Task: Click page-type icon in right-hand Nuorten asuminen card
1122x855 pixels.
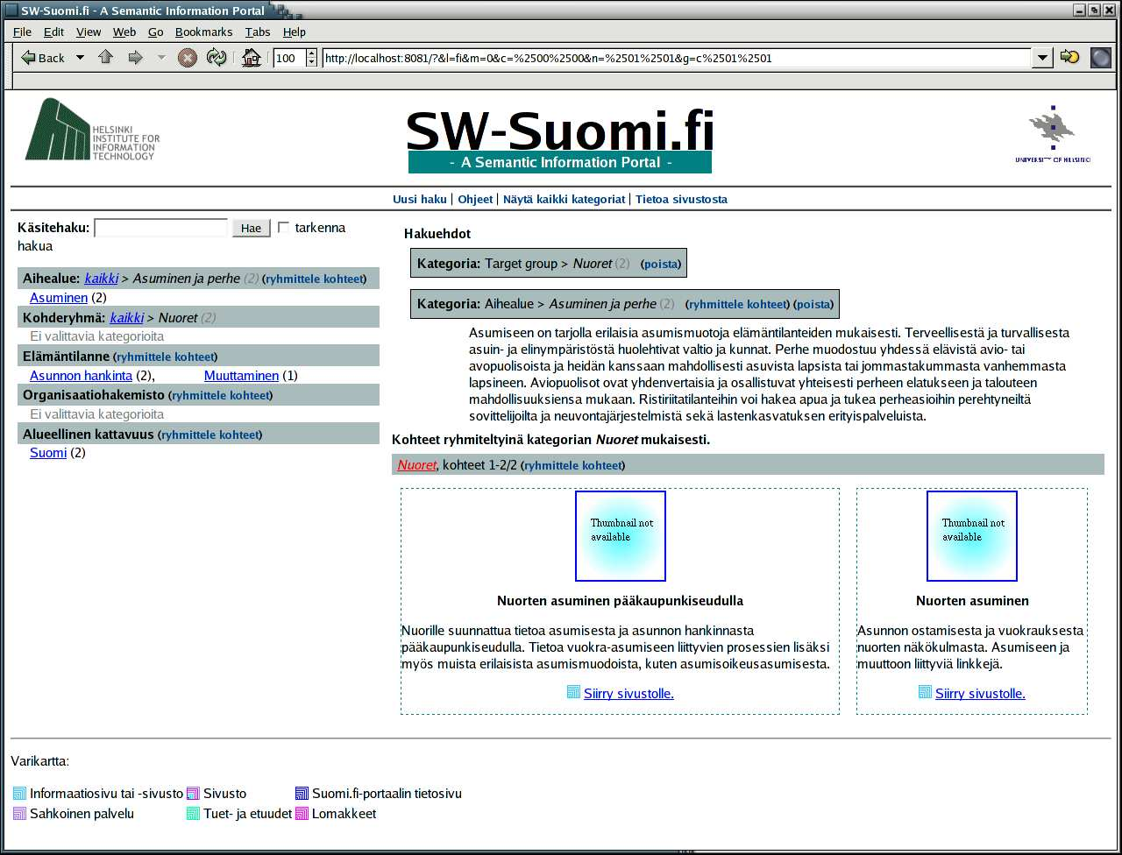Action: [x=925, y=692]
